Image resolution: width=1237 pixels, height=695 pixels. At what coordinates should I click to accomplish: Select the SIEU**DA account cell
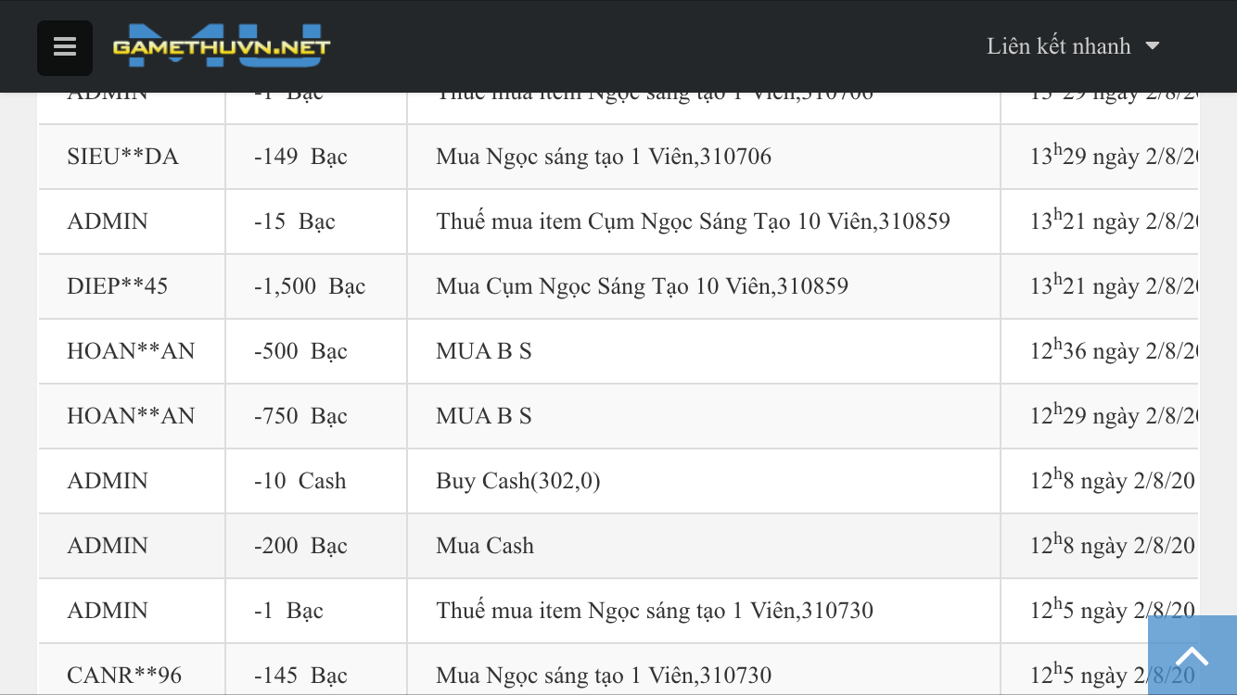[122, 157]
